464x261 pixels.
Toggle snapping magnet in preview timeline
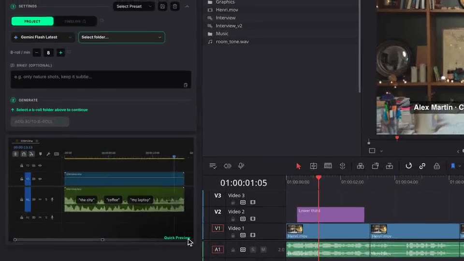pos(24,154)
